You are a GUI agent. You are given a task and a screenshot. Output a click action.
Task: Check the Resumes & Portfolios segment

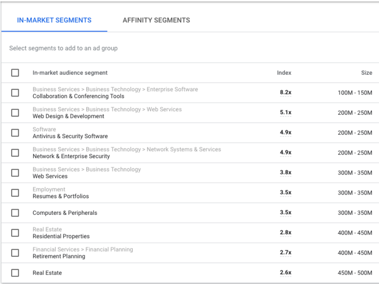(15, 193)
